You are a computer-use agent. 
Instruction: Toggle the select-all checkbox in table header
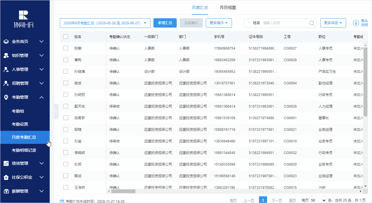(x=66, y=37)
